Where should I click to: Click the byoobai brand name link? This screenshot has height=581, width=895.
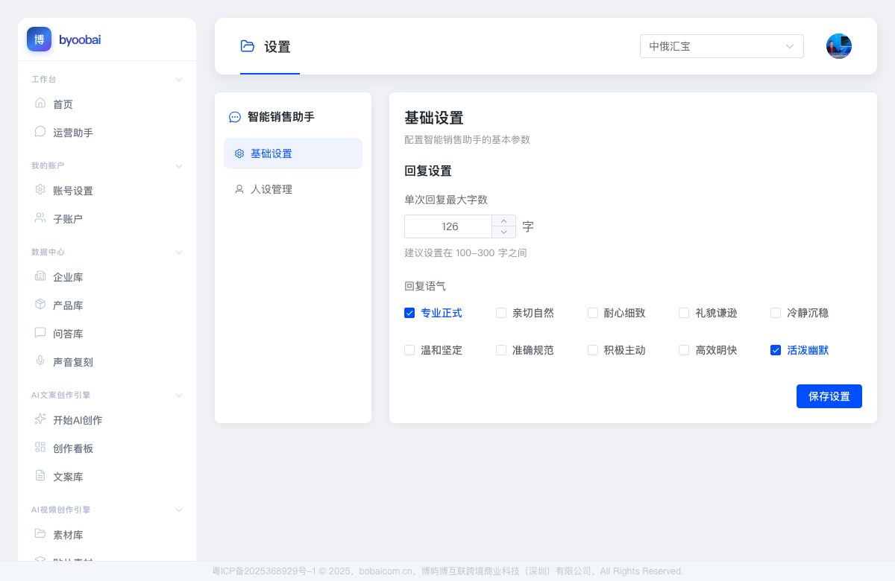[80, 39]
